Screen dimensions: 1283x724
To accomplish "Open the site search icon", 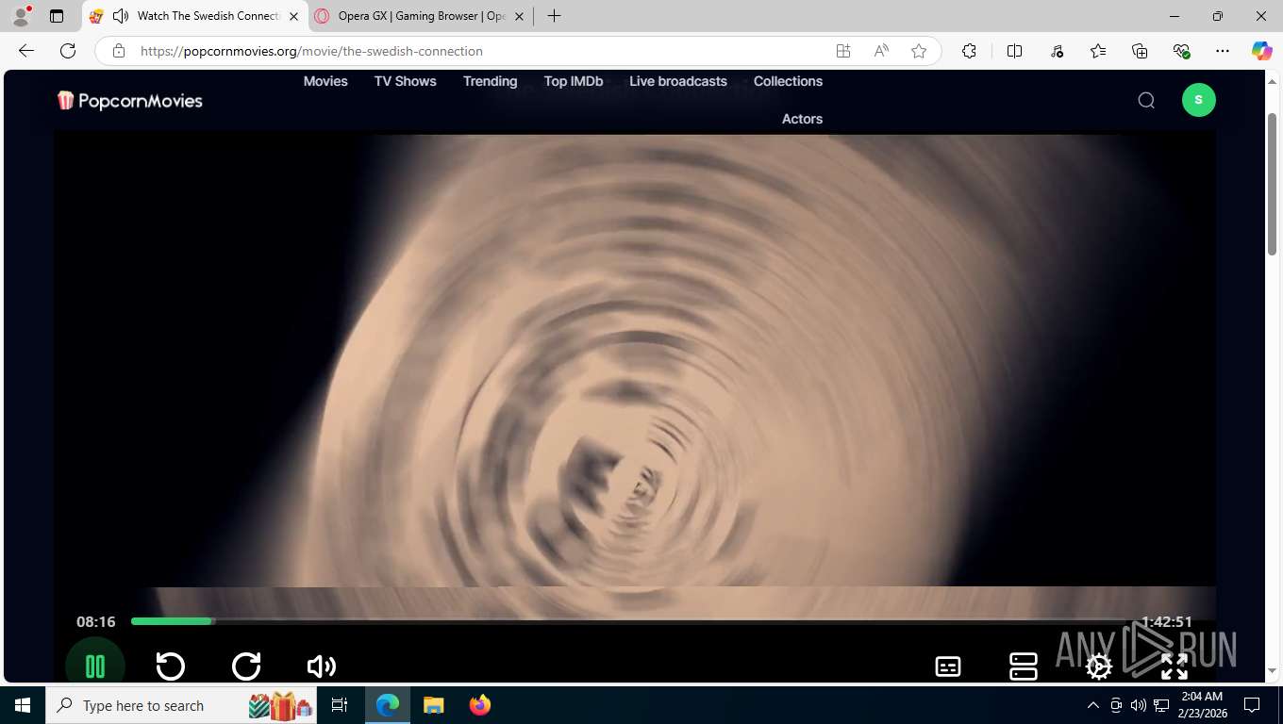I will [1146, 100].
